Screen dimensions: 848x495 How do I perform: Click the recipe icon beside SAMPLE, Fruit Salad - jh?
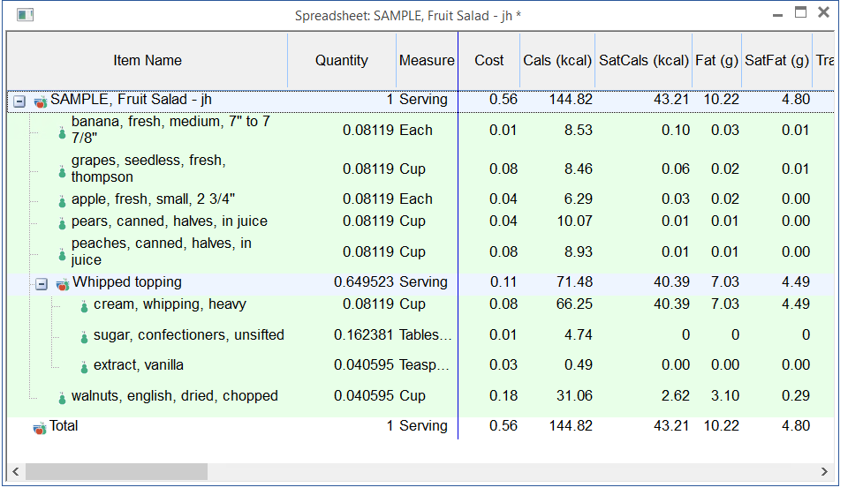[x=40, y=101]
